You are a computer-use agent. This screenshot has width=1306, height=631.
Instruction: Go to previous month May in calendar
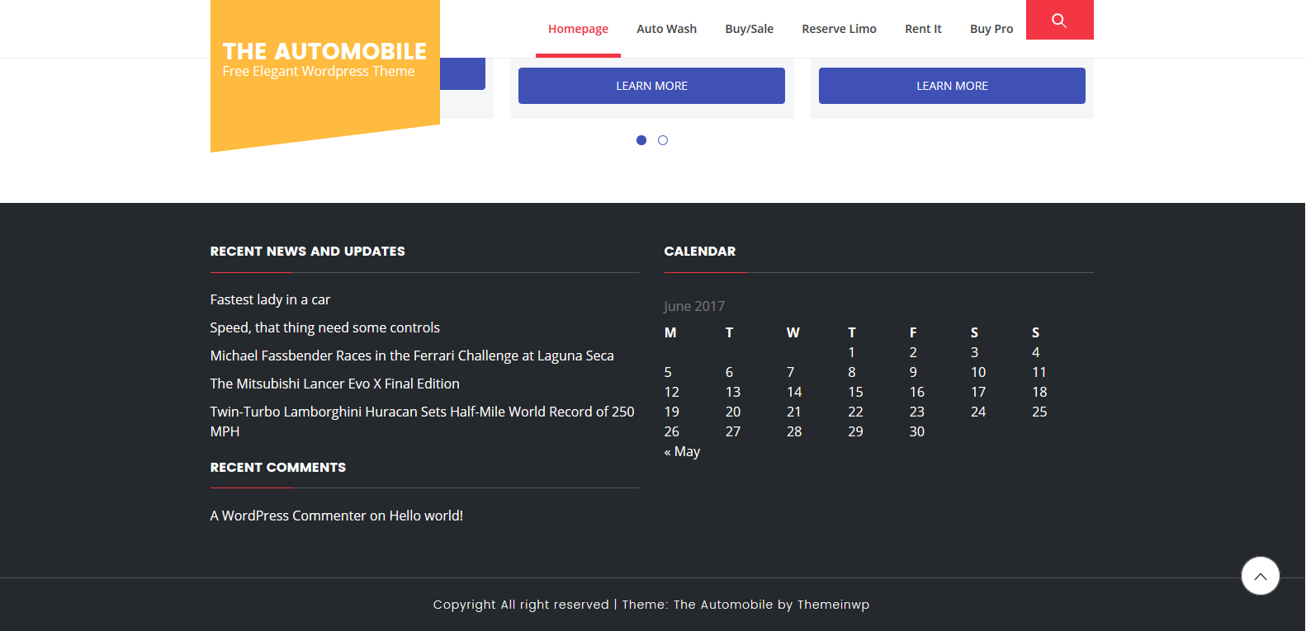(682, 451)
